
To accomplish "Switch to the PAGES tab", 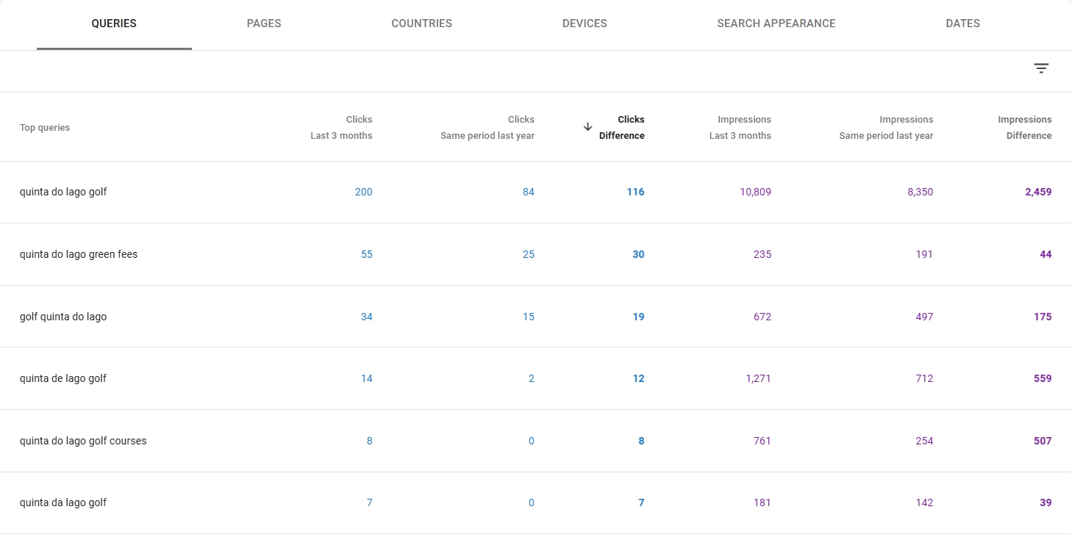I will (264, 23).
